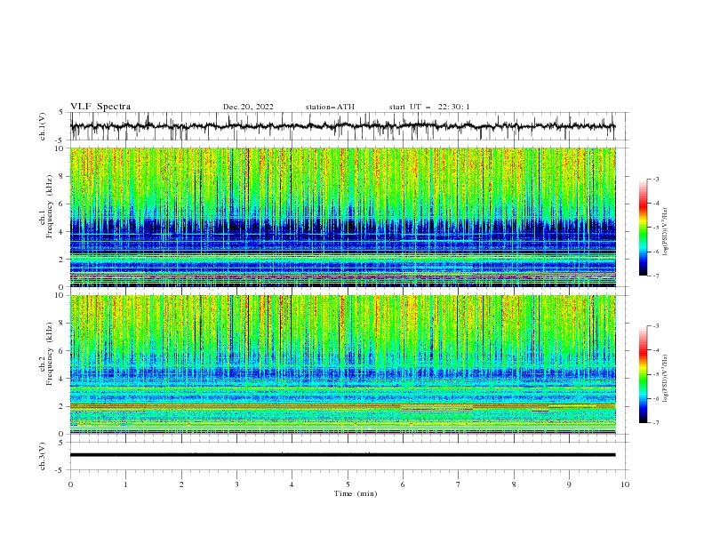Click time axis tick label "7"
The image size is (704, 544).
pyautogui.click(x=459, y=484)
